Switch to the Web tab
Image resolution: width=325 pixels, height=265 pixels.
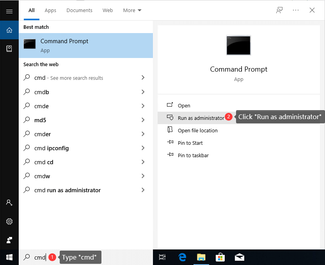tap(108, 11)
